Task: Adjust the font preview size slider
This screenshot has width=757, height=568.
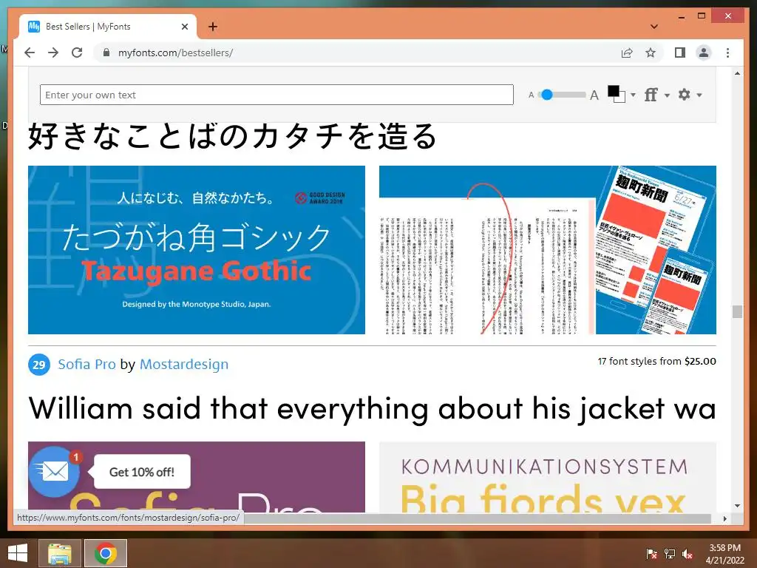Action: click(x=562, y=95)
